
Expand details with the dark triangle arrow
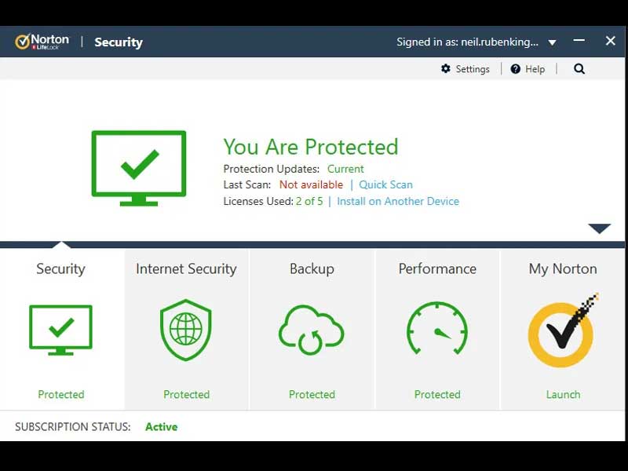599,228
